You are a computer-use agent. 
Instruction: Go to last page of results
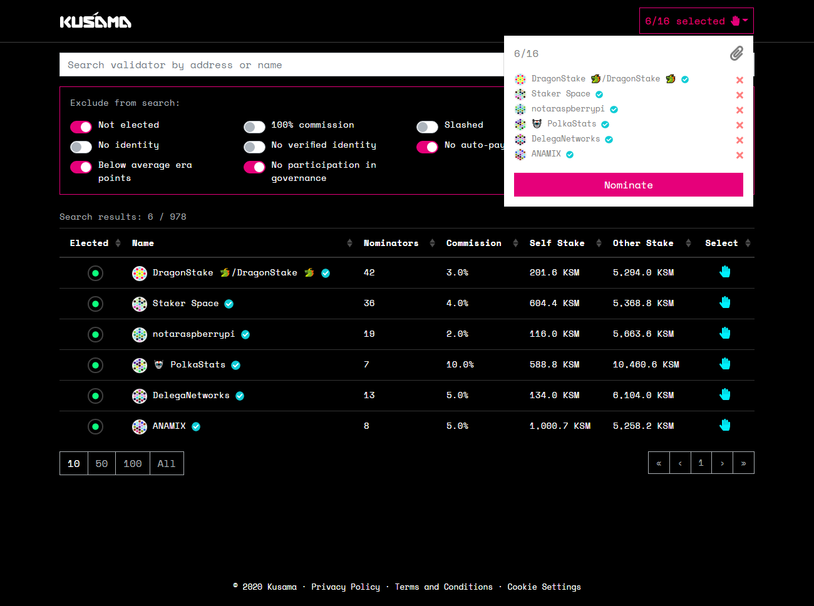click(743, 463)
